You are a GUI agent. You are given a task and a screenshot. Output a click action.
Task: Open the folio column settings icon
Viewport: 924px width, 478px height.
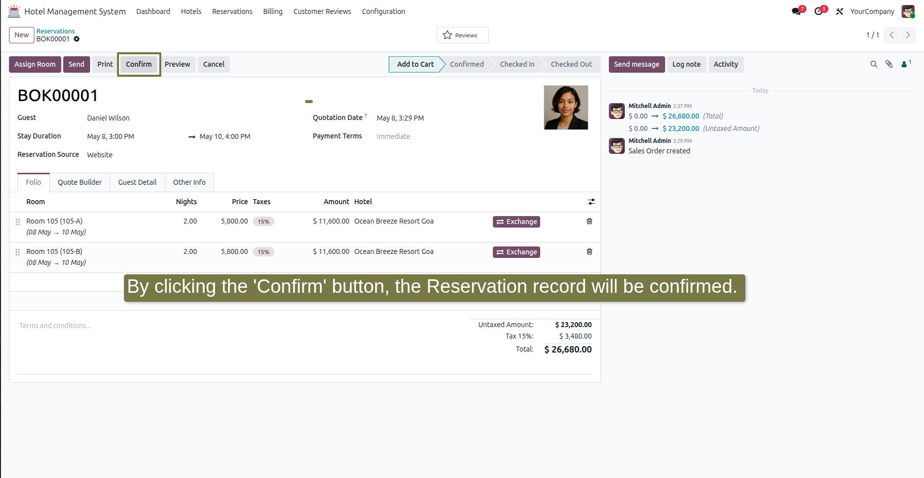pyautogui.click(x=591, y=202)
